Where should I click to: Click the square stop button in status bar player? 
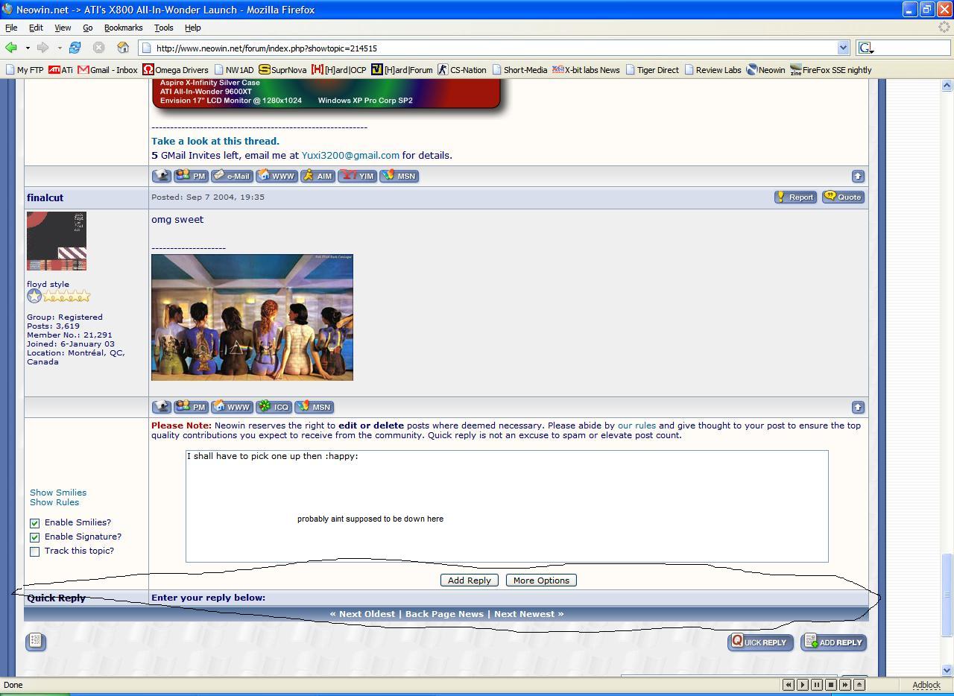click(x=831, y=684)
